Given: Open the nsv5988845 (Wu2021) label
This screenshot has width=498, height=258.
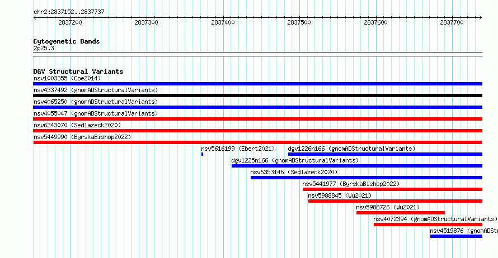Looking at the screenshot, I should [340, 195].
